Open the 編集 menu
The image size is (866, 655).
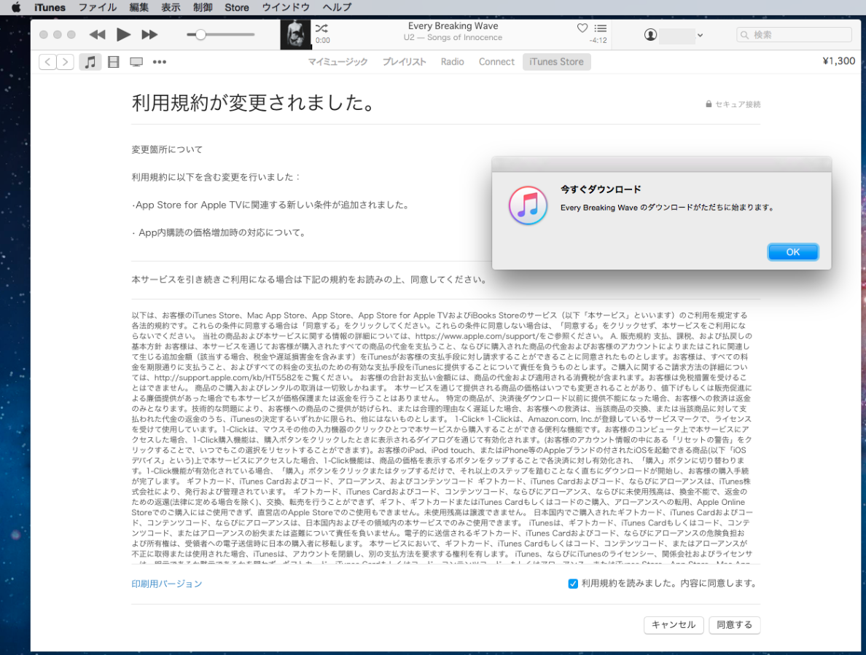139,7
